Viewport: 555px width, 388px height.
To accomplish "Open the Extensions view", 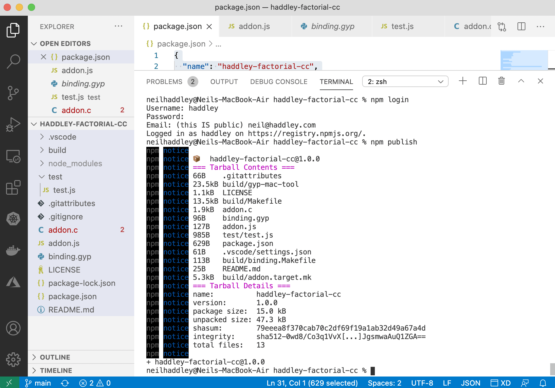I will (x=13, y=188).
